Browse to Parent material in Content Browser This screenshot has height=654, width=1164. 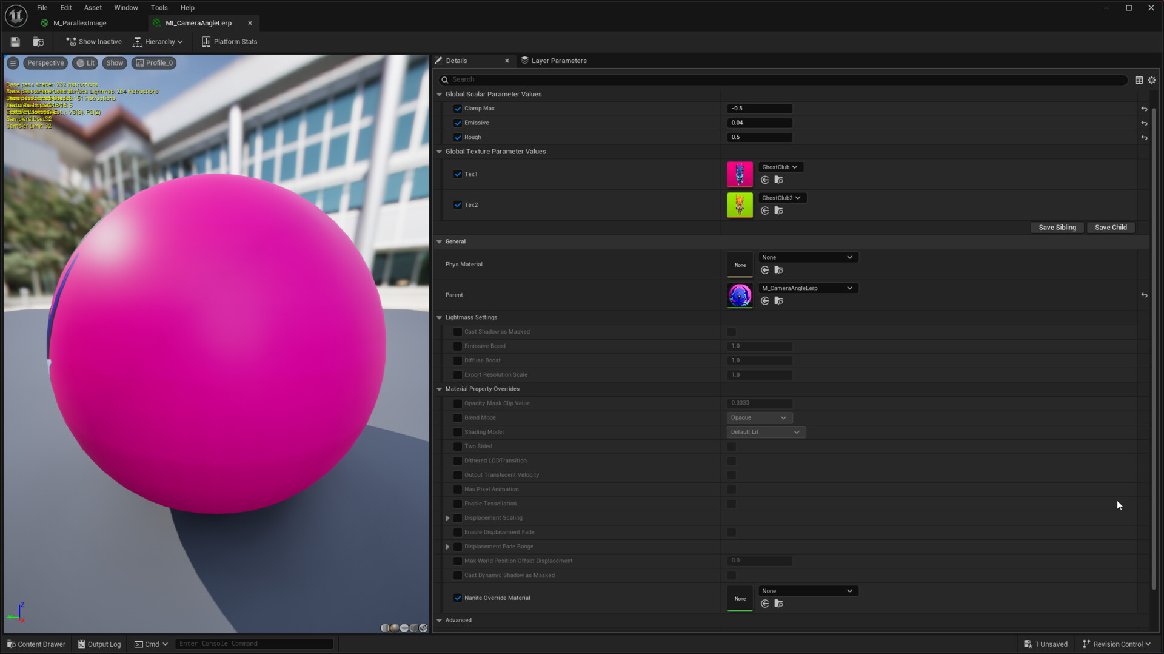tap(779, 301)
